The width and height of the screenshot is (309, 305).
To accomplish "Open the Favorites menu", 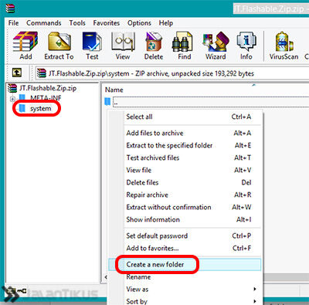I will point(107,23).
